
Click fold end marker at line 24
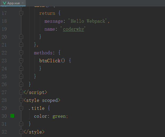pyautogui.click(x=21, y=68)
